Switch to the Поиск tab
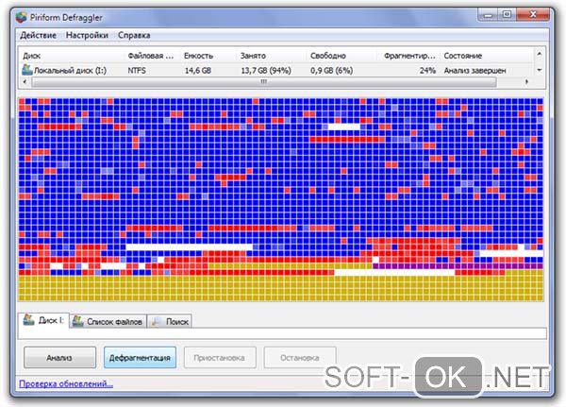The image size is (566, 407). [170, 321]
